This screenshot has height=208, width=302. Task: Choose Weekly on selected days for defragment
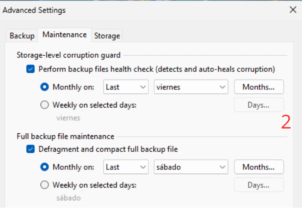click(x=45, y=185)
